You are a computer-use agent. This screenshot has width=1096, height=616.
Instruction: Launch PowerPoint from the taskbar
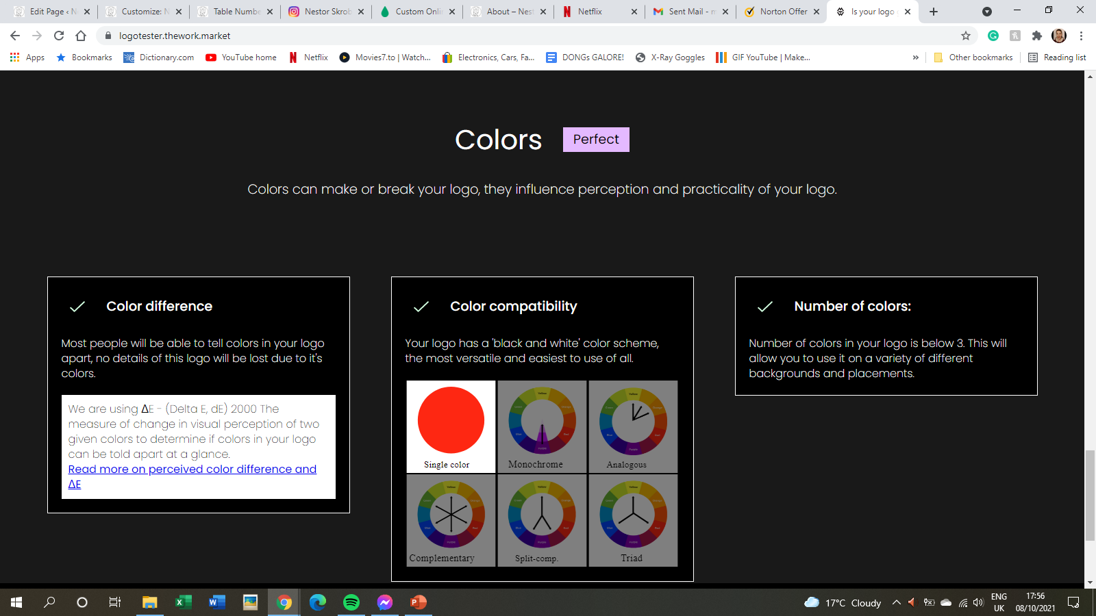418,602
